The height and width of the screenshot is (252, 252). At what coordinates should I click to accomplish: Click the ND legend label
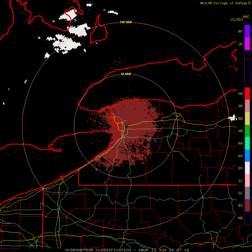[x=241, y=218]
